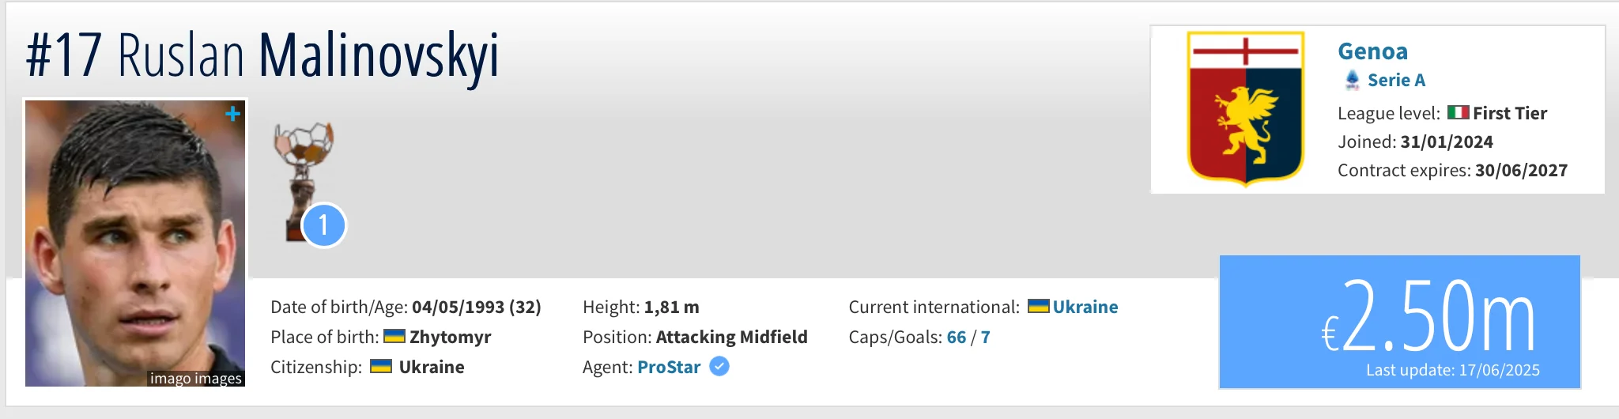Open the Genoa club link
The height and width of the screenshot is (419, 1619).
click(x=1372, y=51)
